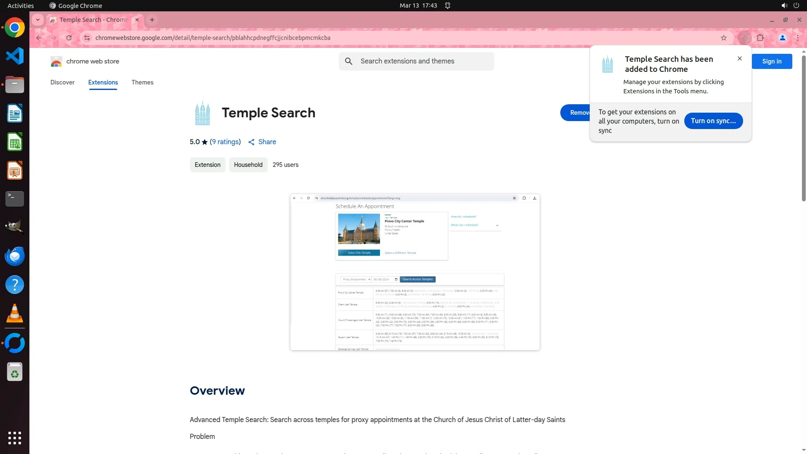Screen dimensions: 807x454
Task: Open the 9 ratings link
Action: pyautogui.click(x=225, y=142)
